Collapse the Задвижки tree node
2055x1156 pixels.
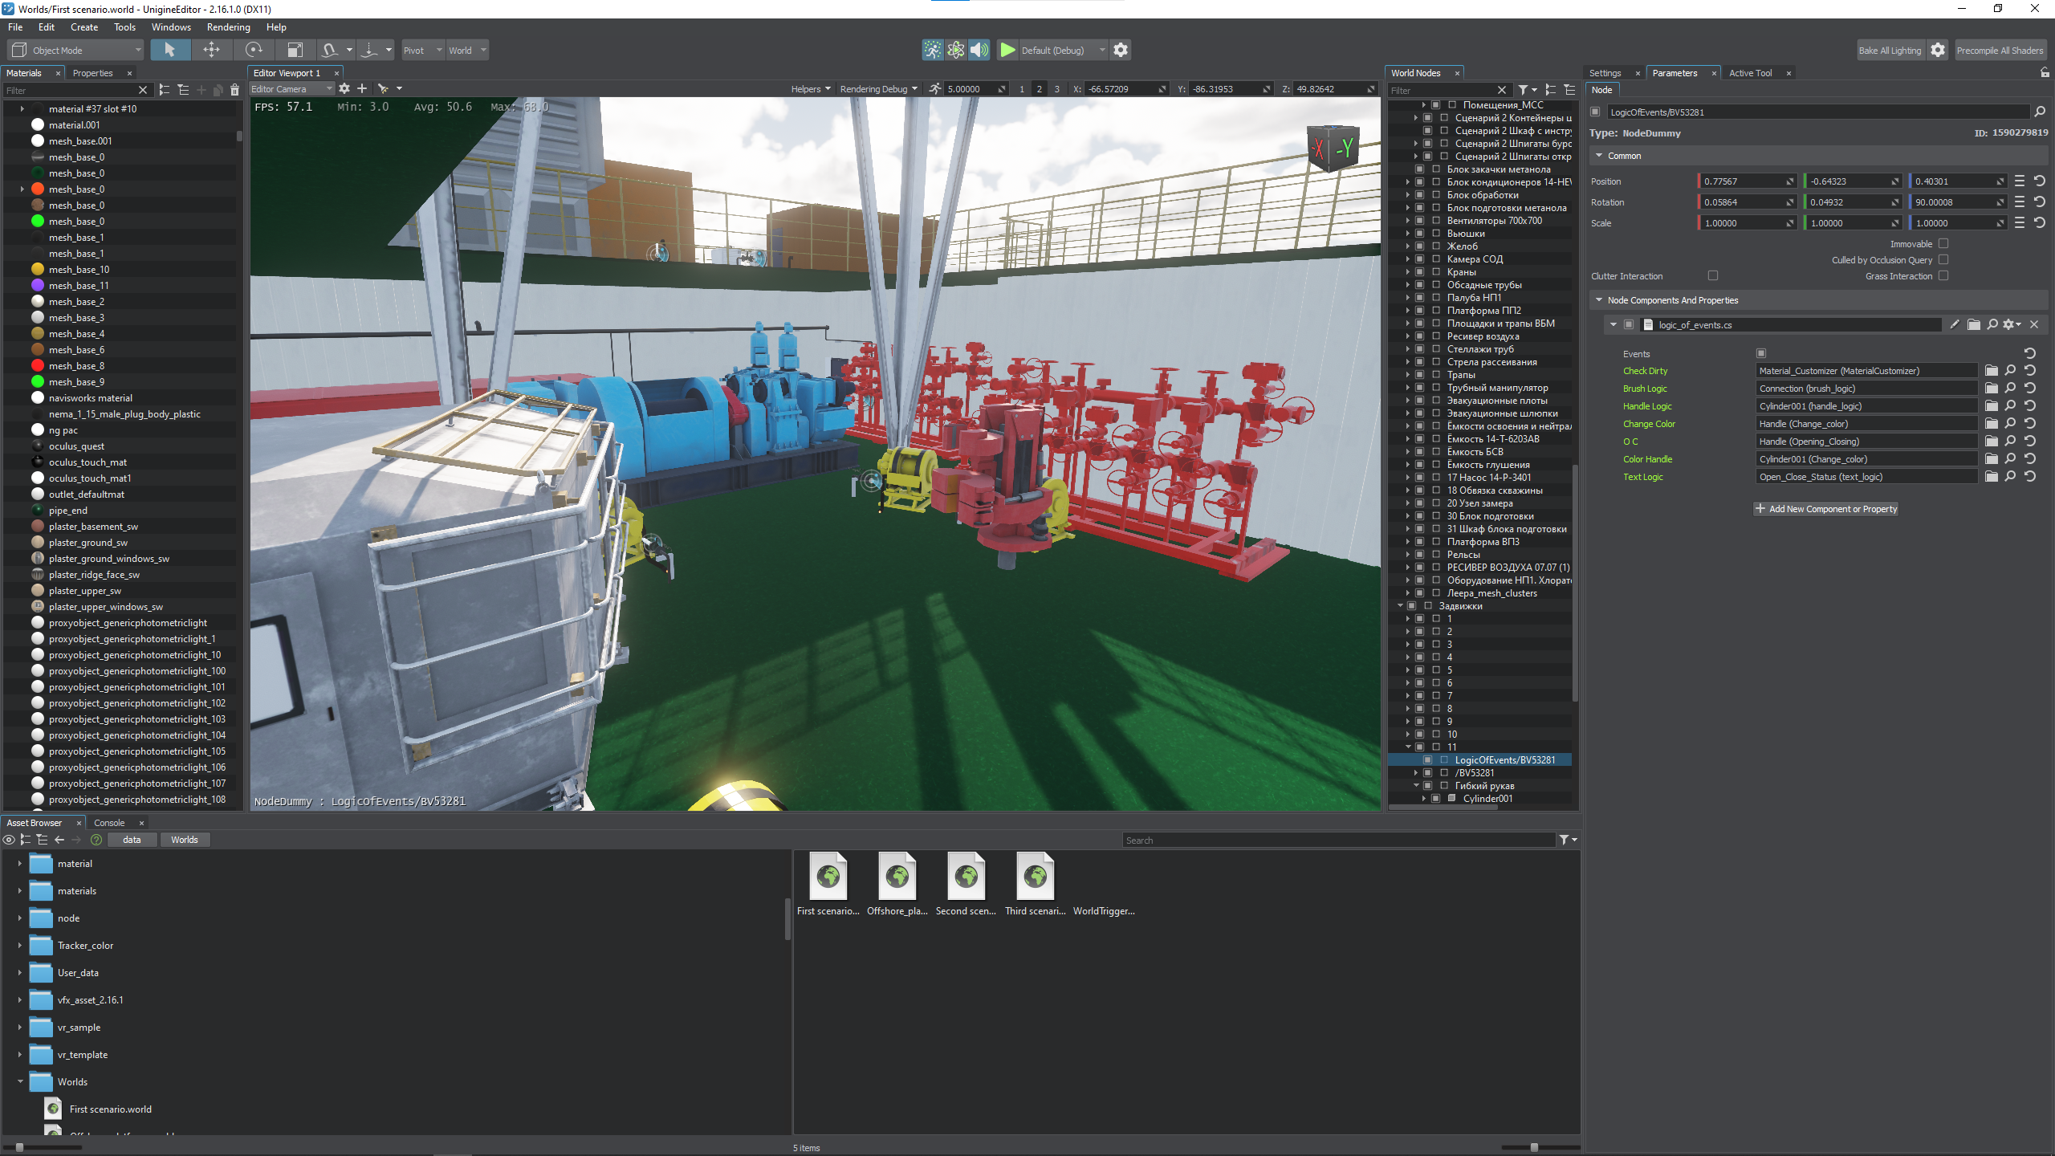1401,606
